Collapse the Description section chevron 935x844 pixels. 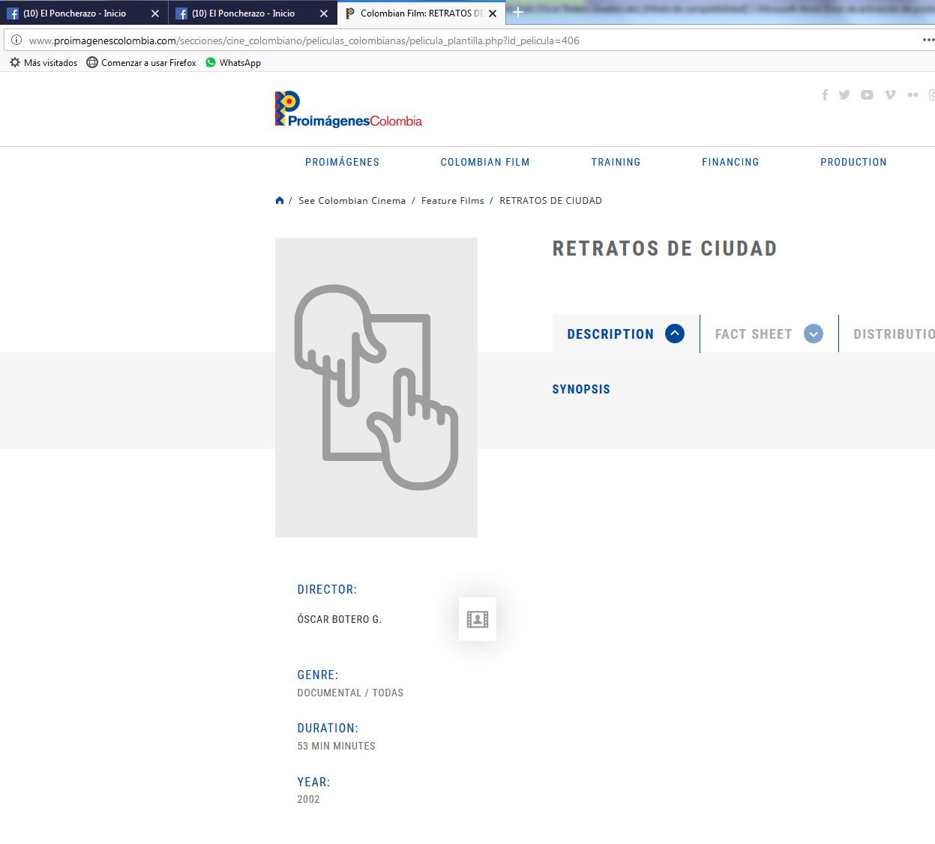point(675,334)
